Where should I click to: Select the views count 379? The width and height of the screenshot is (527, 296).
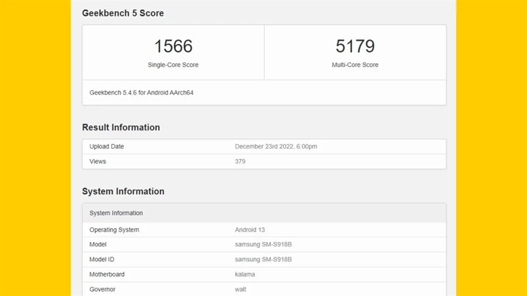click(240, 161)
